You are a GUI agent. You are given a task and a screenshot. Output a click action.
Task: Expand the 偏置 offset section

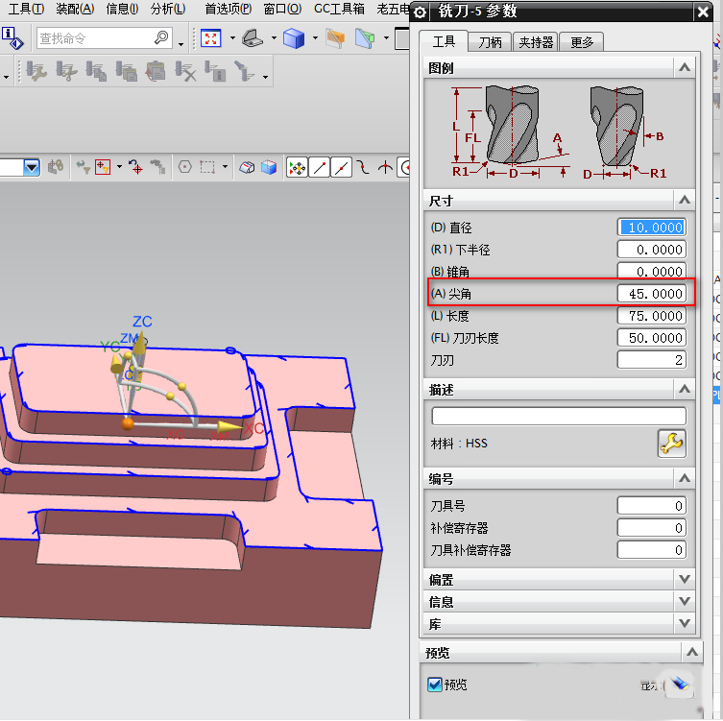pyautogui.click(x=684, y=579)
